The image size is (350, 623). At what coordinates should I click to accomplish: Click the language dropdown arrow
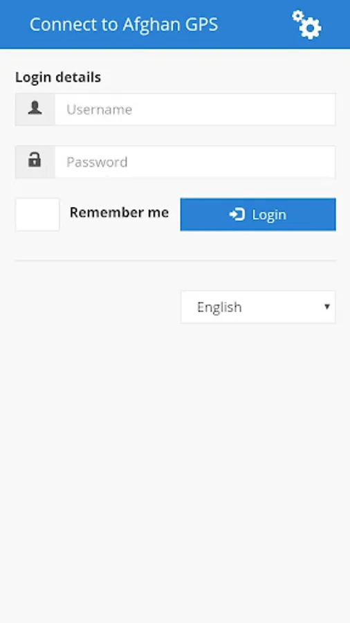(327, 307)
